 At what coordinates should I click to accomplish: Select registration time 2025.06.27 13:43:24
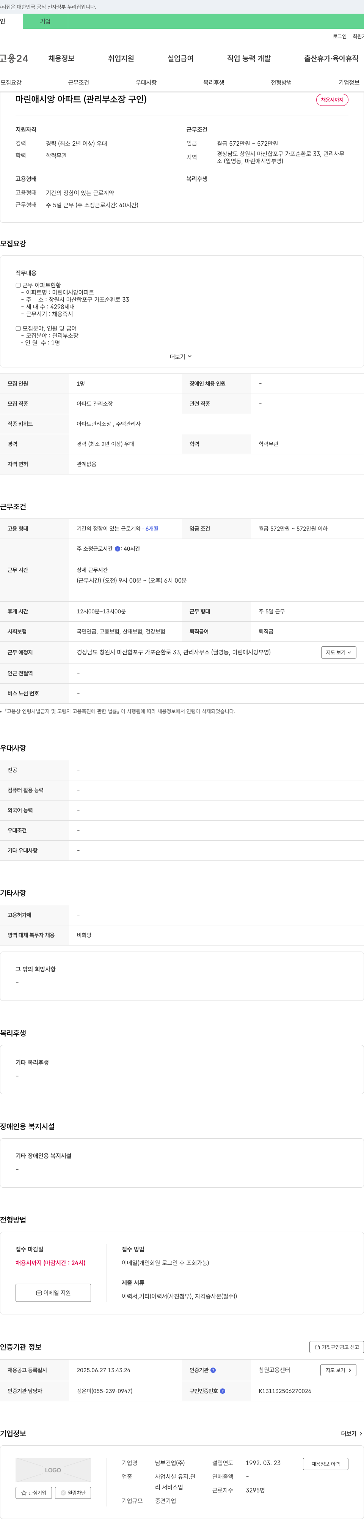pyautogui.click(x=103, y=1370)
